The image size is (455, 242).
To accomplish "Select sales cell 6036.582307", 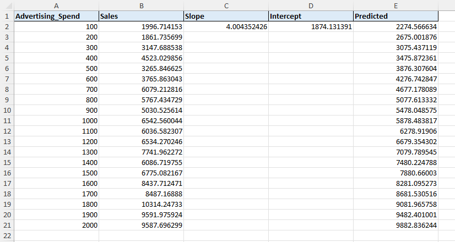I will tap(142, 131).
